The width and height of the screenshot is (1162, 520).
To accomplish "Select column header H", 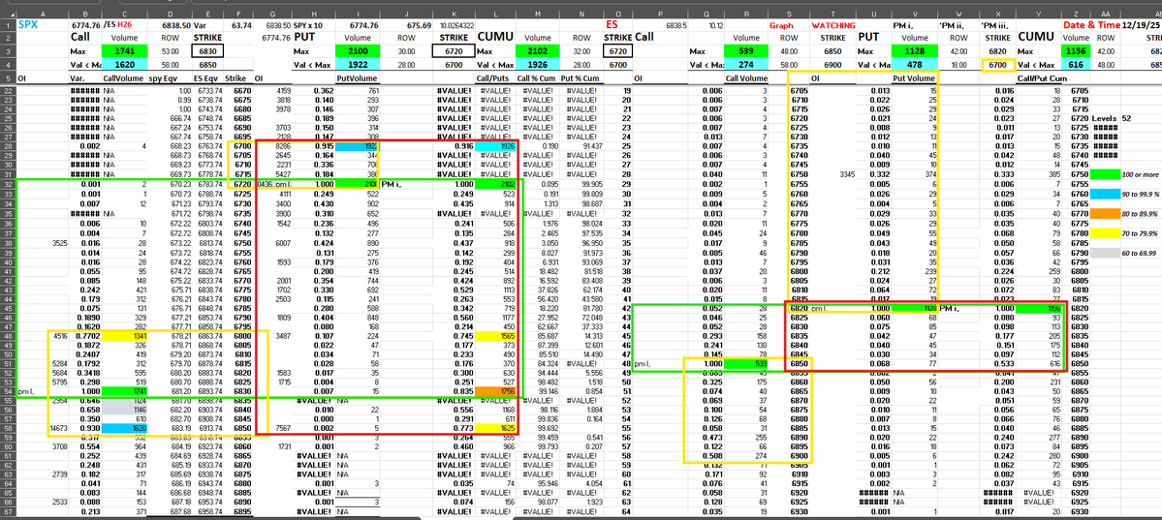I will coord(314,15).
